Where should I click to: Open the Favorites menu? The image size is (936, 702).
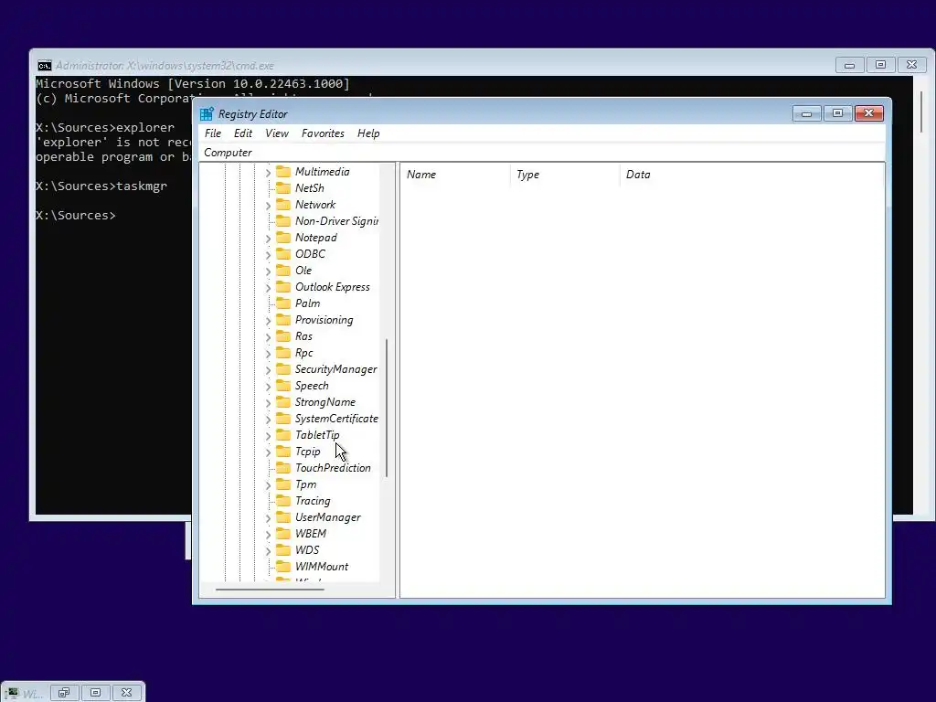(x=323, y=133)
